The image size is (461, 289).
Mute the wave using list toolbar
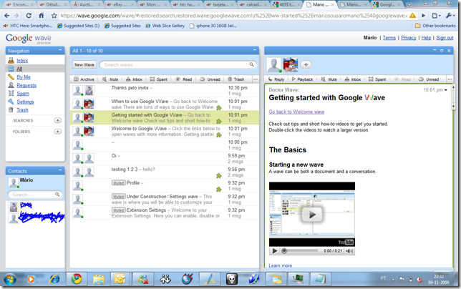[x=110, y=79]
